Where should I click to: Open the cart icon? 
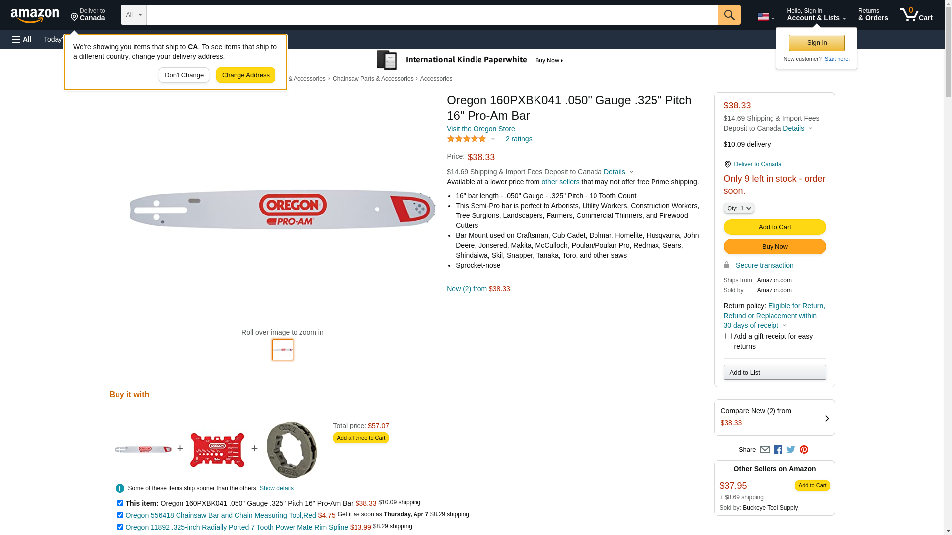coord(916,15)
